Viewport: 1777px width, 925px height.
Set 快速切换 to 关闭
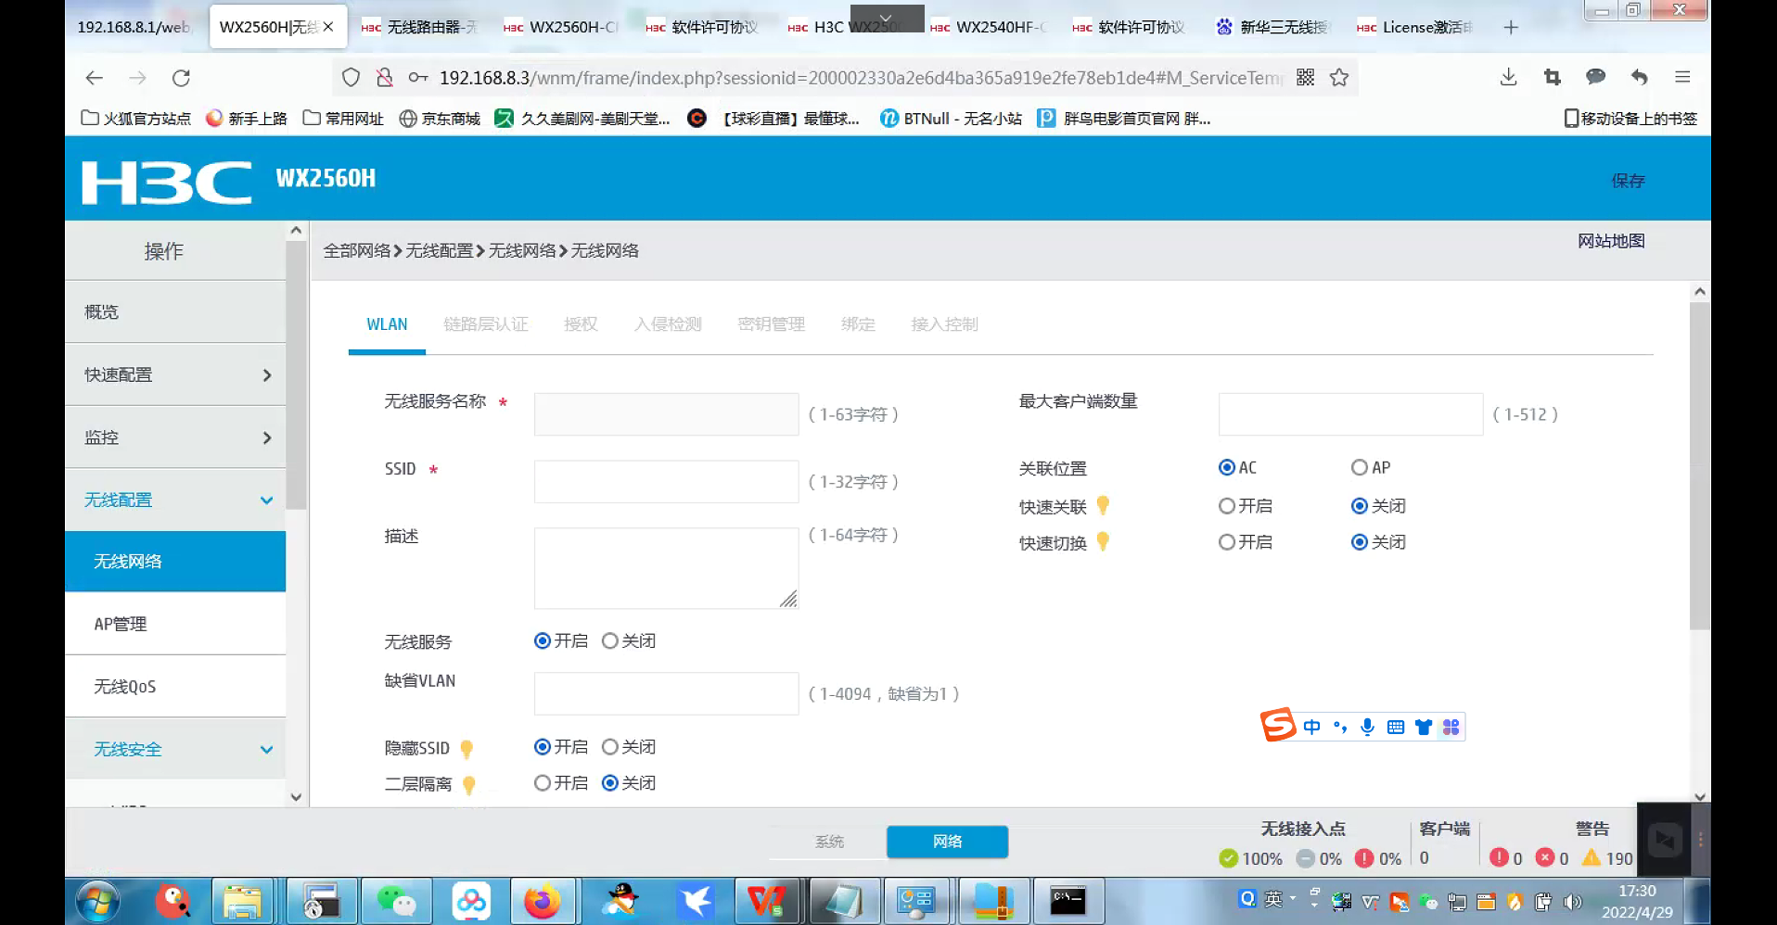pyautogui.click(x=1360, y=542)
